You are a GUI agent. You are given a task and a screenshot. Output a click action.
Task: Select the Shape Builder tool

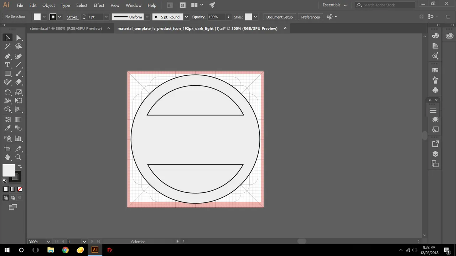[x=7, y=110]
